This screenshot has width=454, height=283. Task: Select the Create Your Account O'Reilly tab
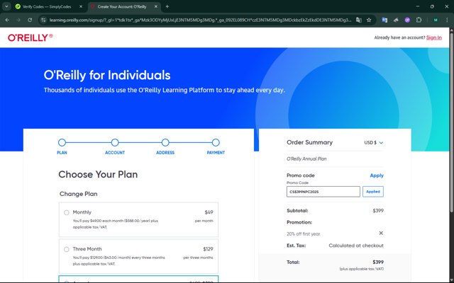coord(122,6)
